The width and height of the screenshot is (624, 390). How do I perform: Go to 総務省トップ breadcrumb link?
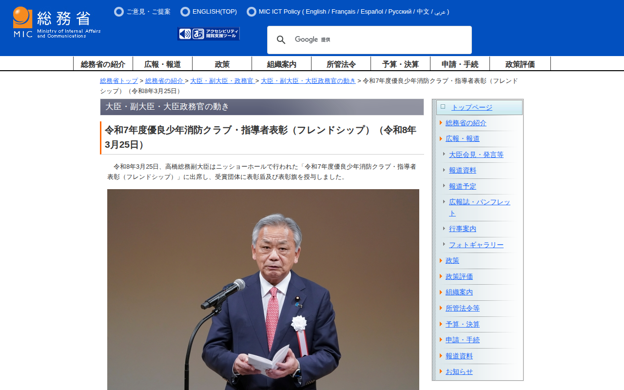click(119, 81)
